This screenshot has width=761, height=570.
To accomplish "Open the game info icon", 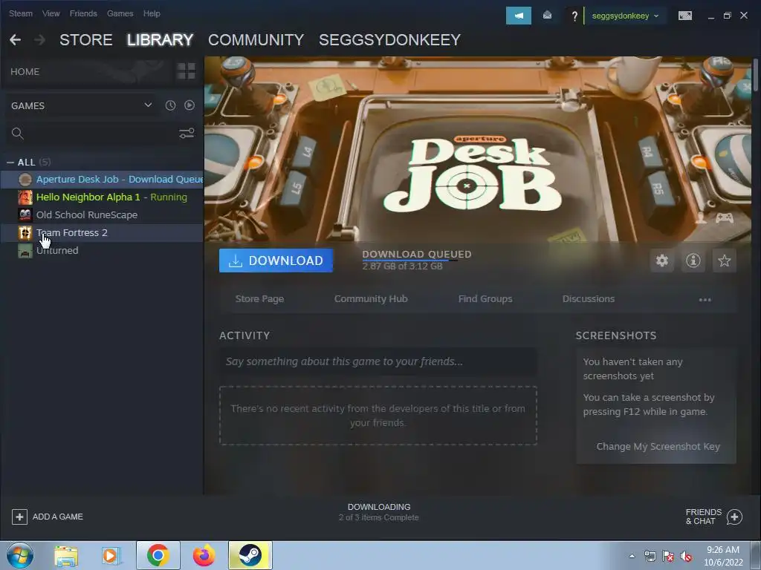I will pyautogui.click(x=693, y=261).
